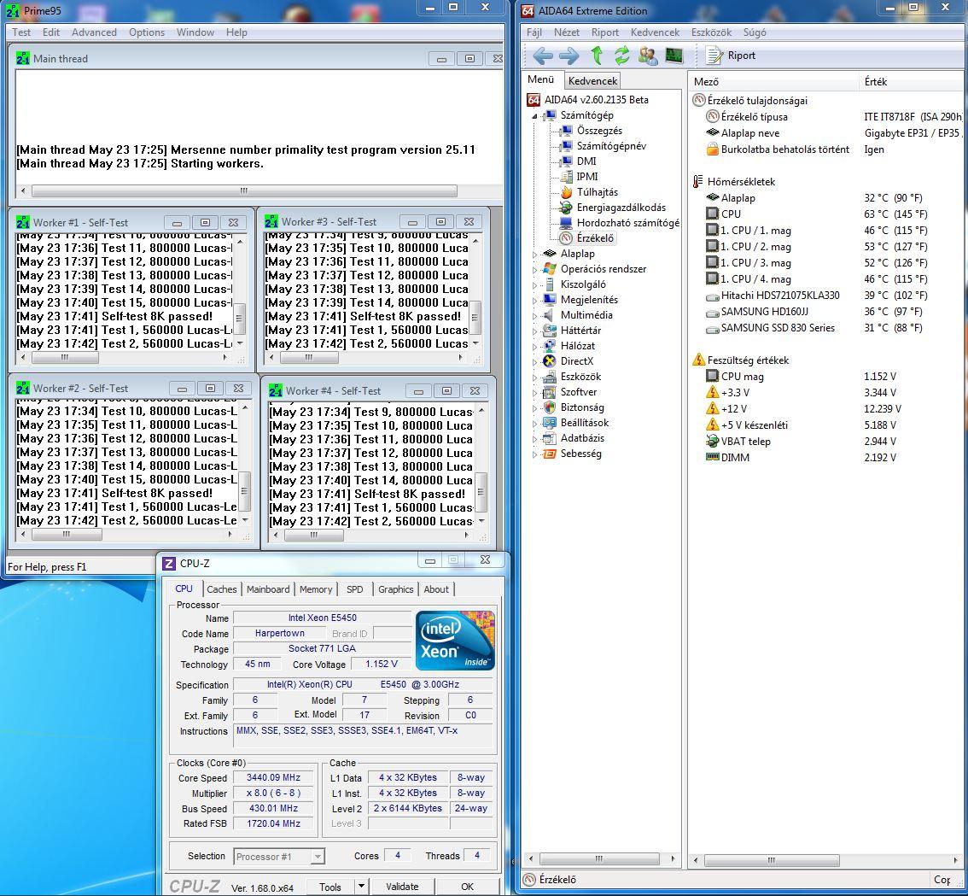
Task: Select Számítógépnév in the AIDA64 tree
Action: coord(611,146)
